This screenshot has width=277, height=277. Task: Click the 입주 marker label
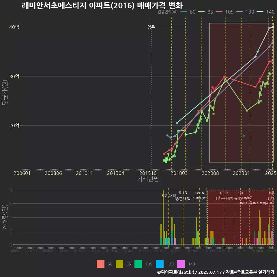[151, 27]
